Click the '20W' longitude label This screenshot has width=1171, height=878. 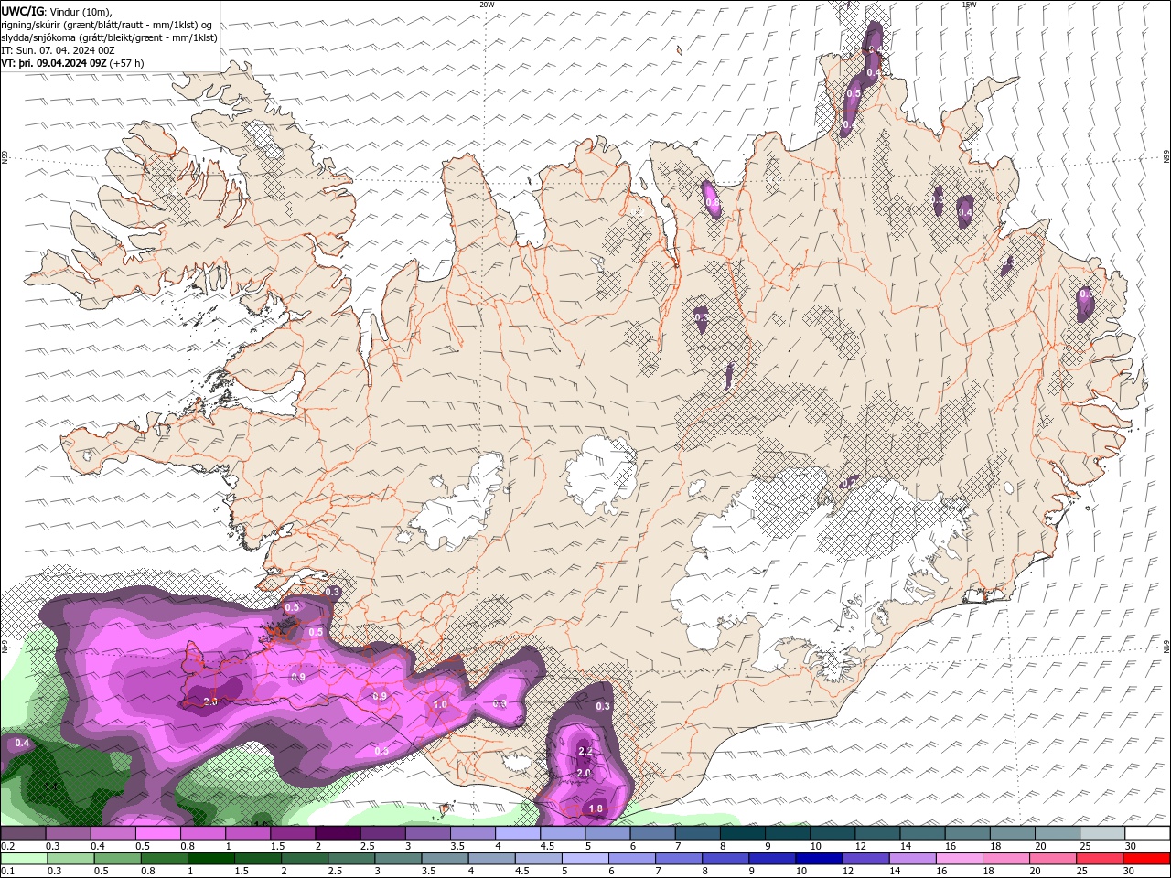(x=487, y=5)
